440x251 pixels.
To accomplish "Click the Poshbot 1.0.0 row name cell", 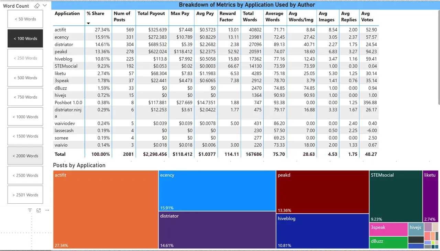I will point(68,103).
